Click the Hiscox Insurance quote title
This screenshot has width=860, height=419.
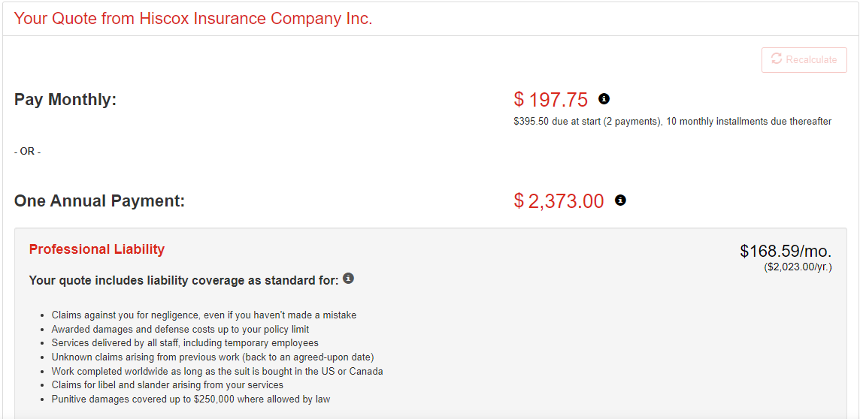tap(193, 18)
